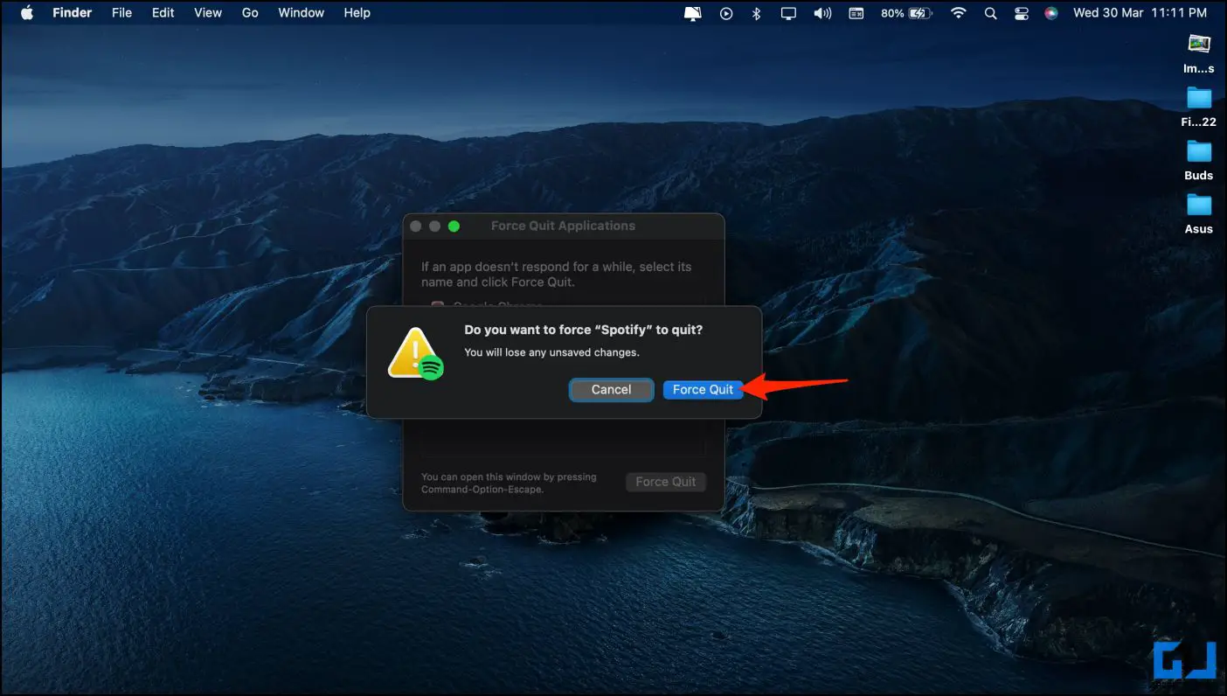The height and width of the screenshot is (696, 1227).
Task: Open the Help menu
Action: (x=357, y=13)
